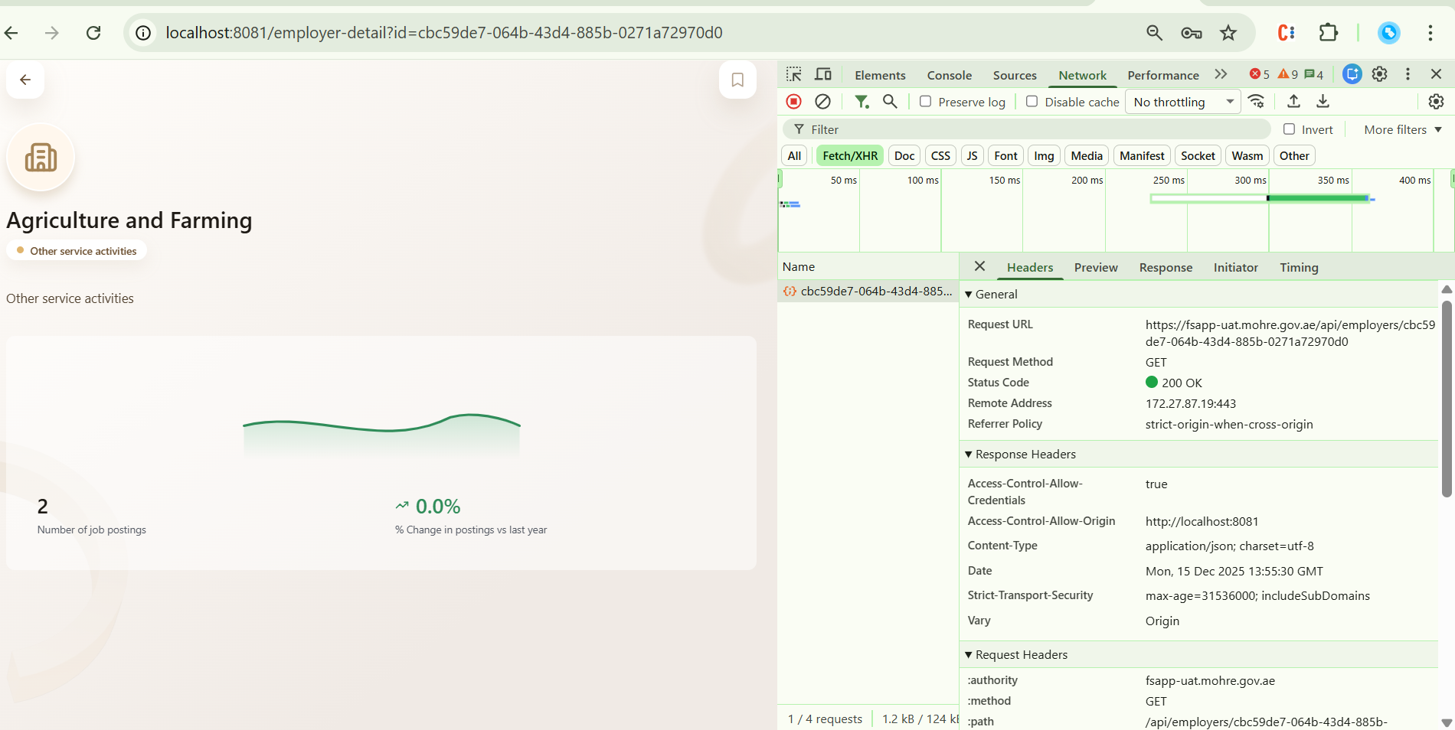
Task: Import HAR file with upload icon
Action: click(x=1293, y=101)
